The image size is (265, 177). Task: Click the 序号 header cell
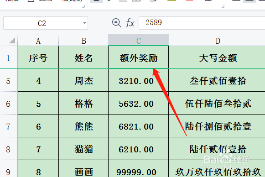[x=38, y=57]
